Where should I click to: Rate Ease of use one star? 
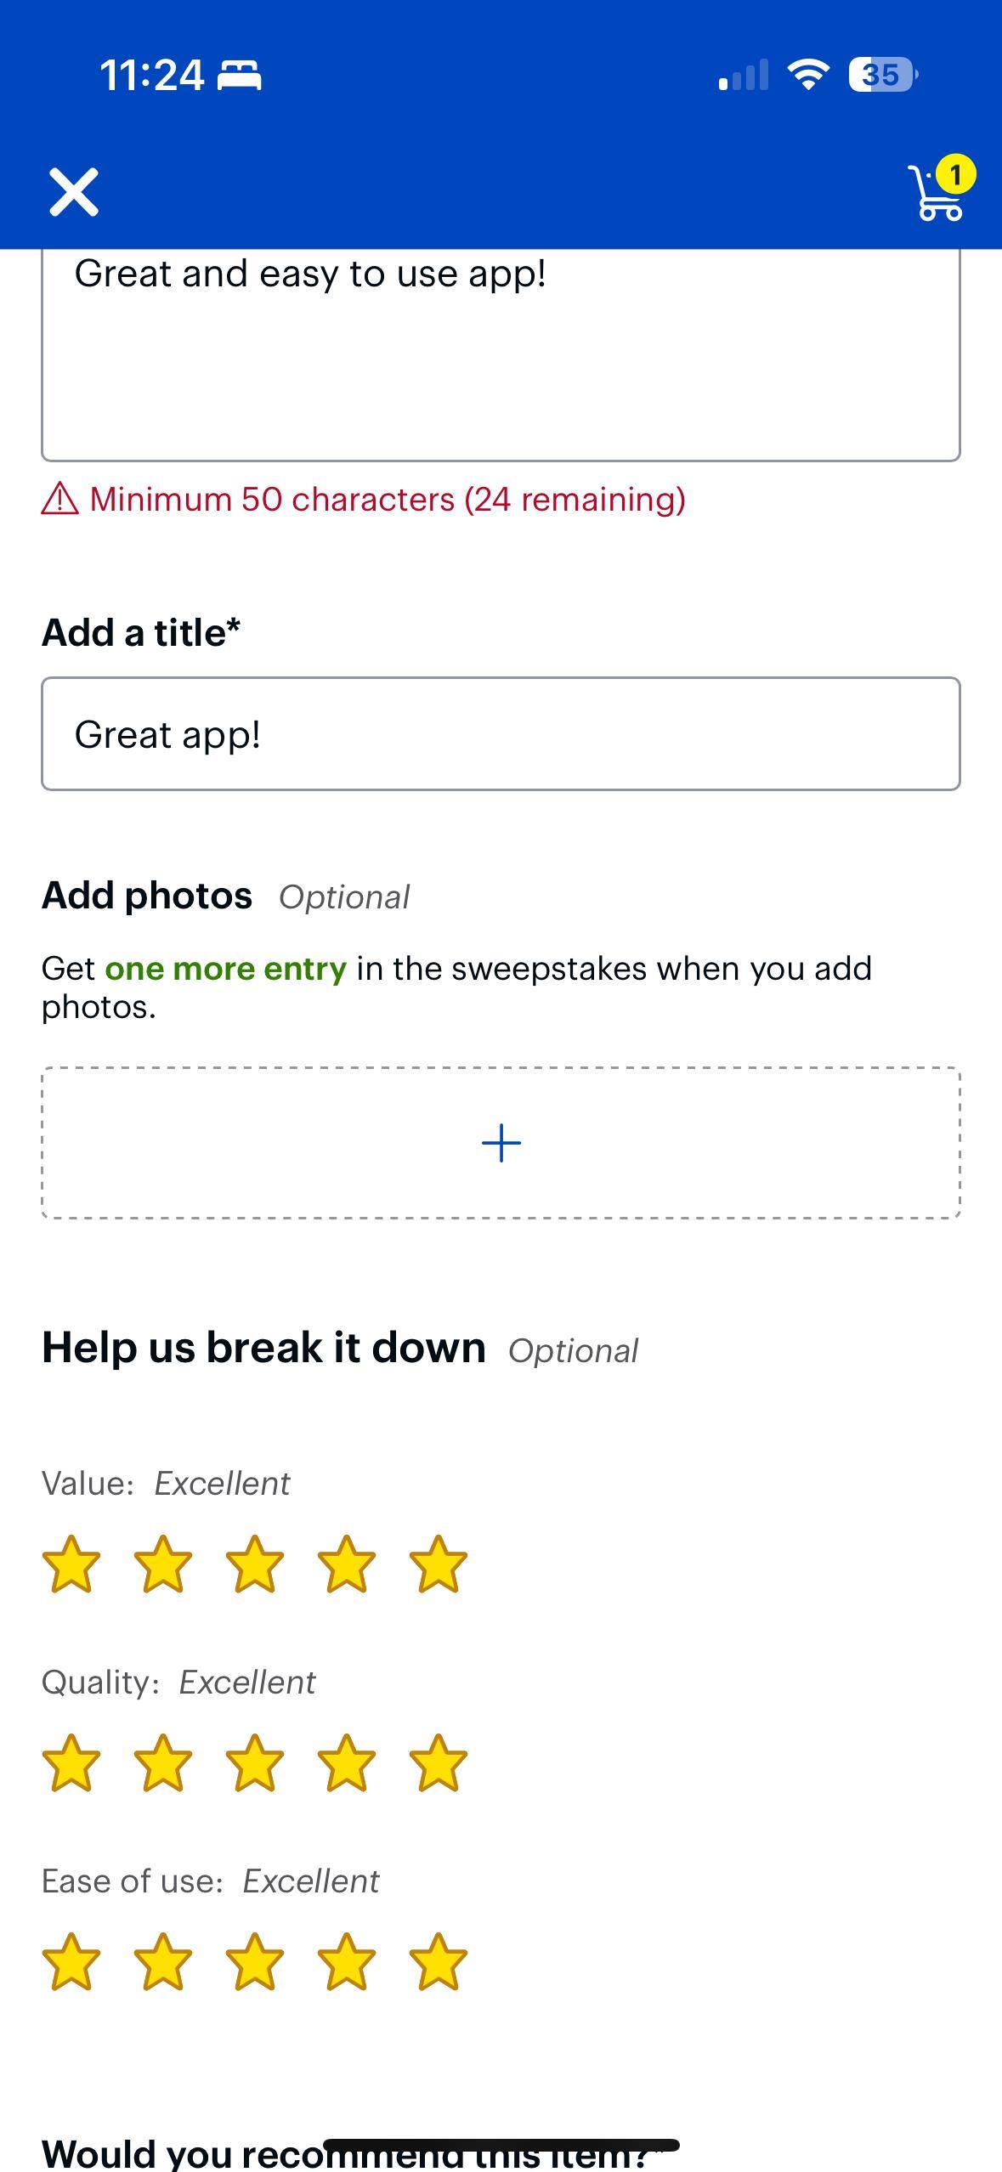click(71, 1962)
